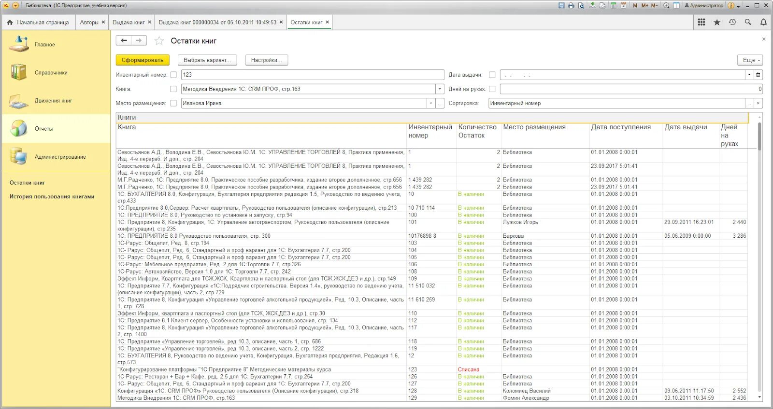Open Остатки книг link in sidebar

coord(27,183)
